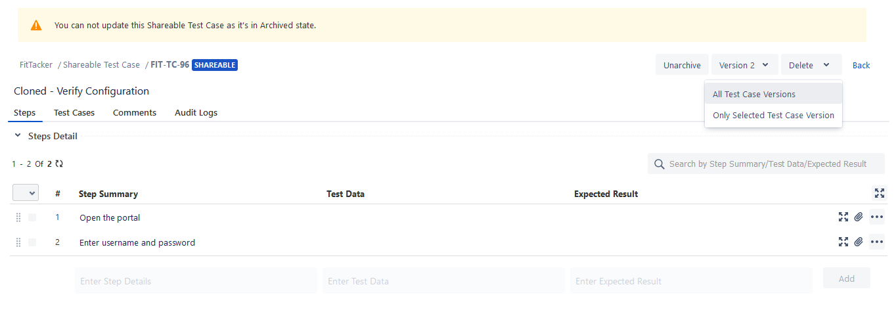
Task: Click the Enter Step Details field
Action: click(196, 280)
